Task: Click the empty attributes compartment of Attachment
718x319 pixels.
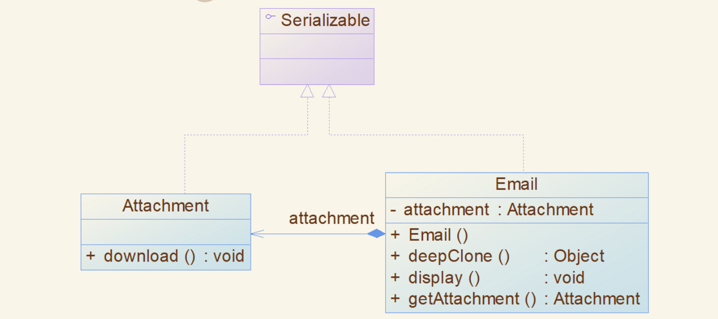Action: click(166, 232)
